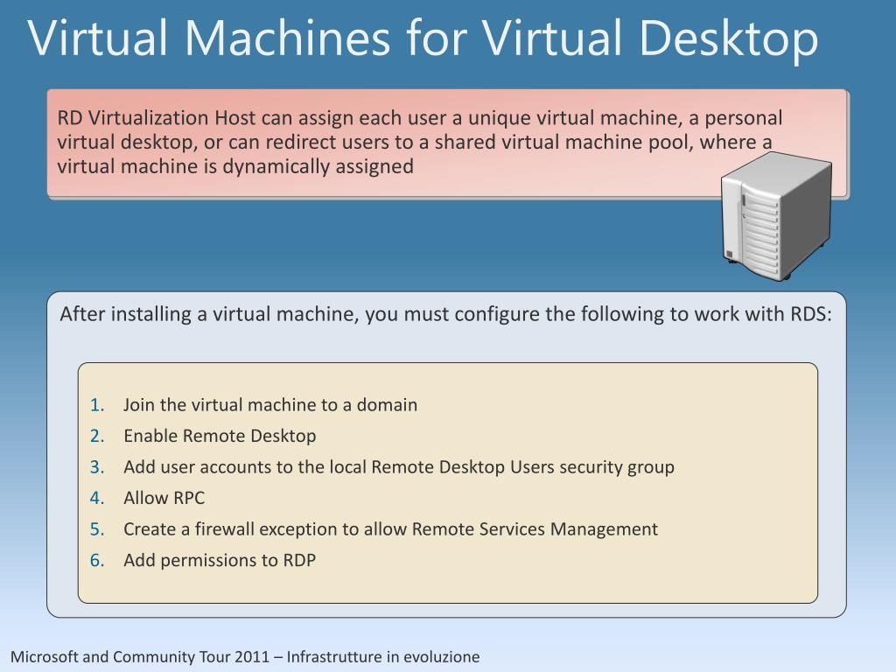Click 'Create a firewall exception' list item

coord(391,529)
